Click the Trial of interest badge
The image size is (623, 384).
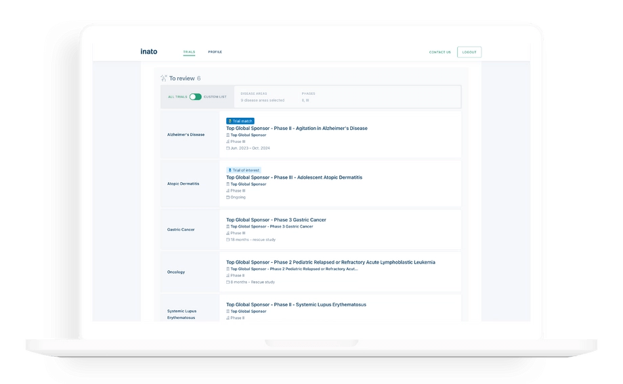(244, 170)
